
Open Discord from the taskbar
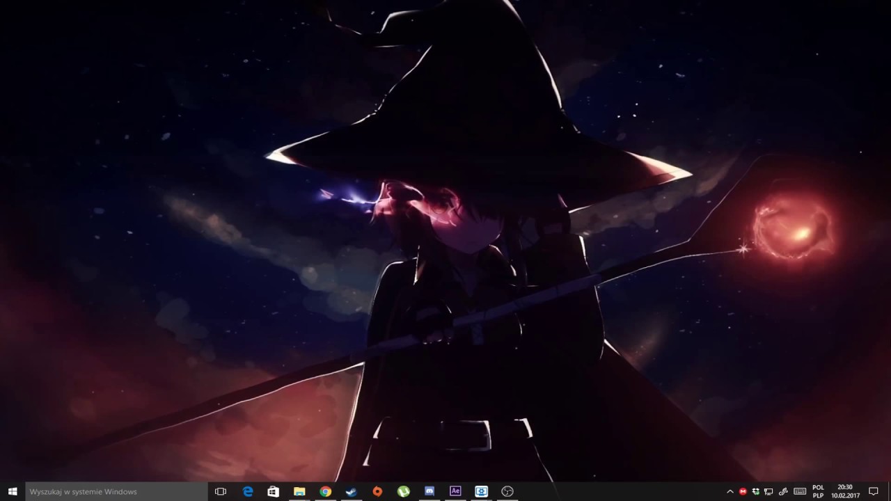(x=429, y=491)
